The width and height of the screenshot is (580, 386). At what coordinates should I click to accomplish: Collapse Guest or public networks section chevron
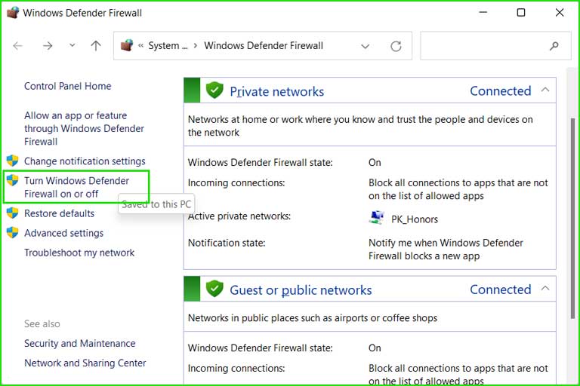coord(545,289)
